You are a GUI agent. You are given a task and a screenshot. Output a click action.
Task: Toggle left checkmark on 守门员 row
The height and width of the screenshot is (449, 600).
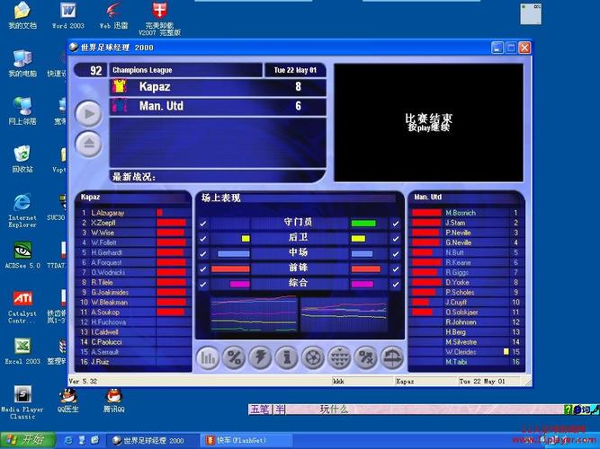(203, 224)
